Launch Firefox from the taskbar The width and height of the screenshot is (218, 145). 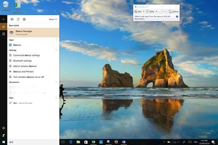click(116, 142)
